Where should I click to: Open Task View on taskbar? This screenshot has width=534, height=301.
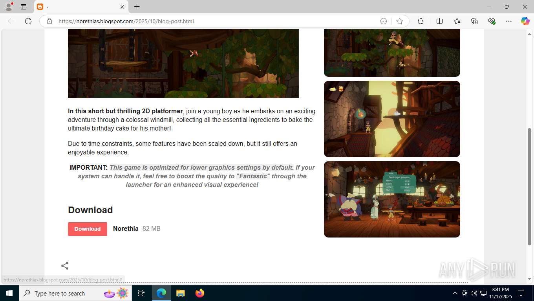(x=141, y=293)
